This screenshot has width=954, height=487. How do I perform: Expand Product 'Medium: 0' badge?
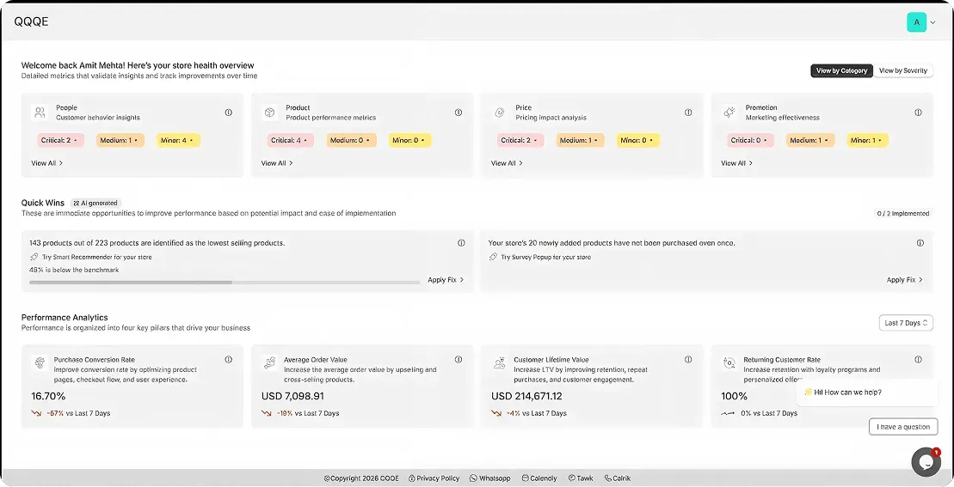coord(351,140)
